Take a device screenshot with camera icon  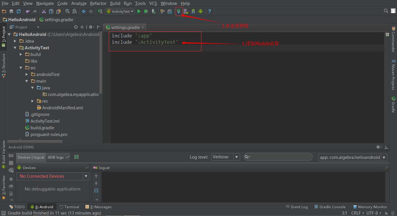coord(11,156)
